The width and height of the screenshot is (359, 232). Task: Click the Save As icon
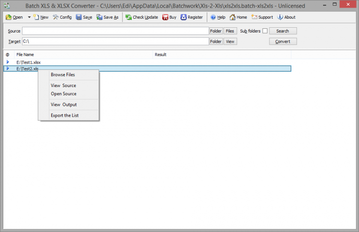[100, 17]
